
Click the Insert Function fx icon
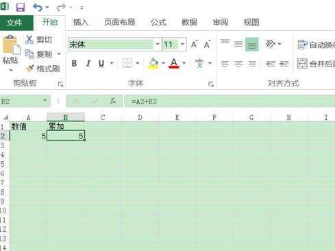click(113, 101)
